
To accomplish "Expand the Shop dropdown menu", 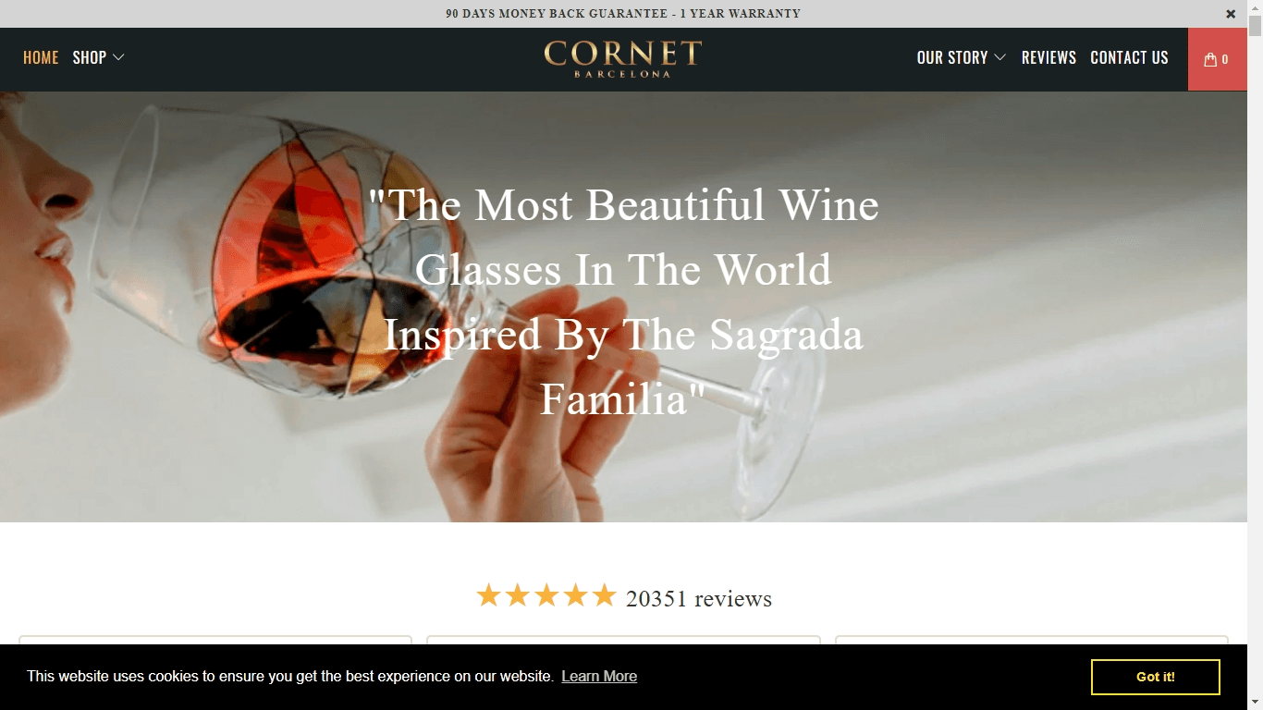I will coord(98,57).
